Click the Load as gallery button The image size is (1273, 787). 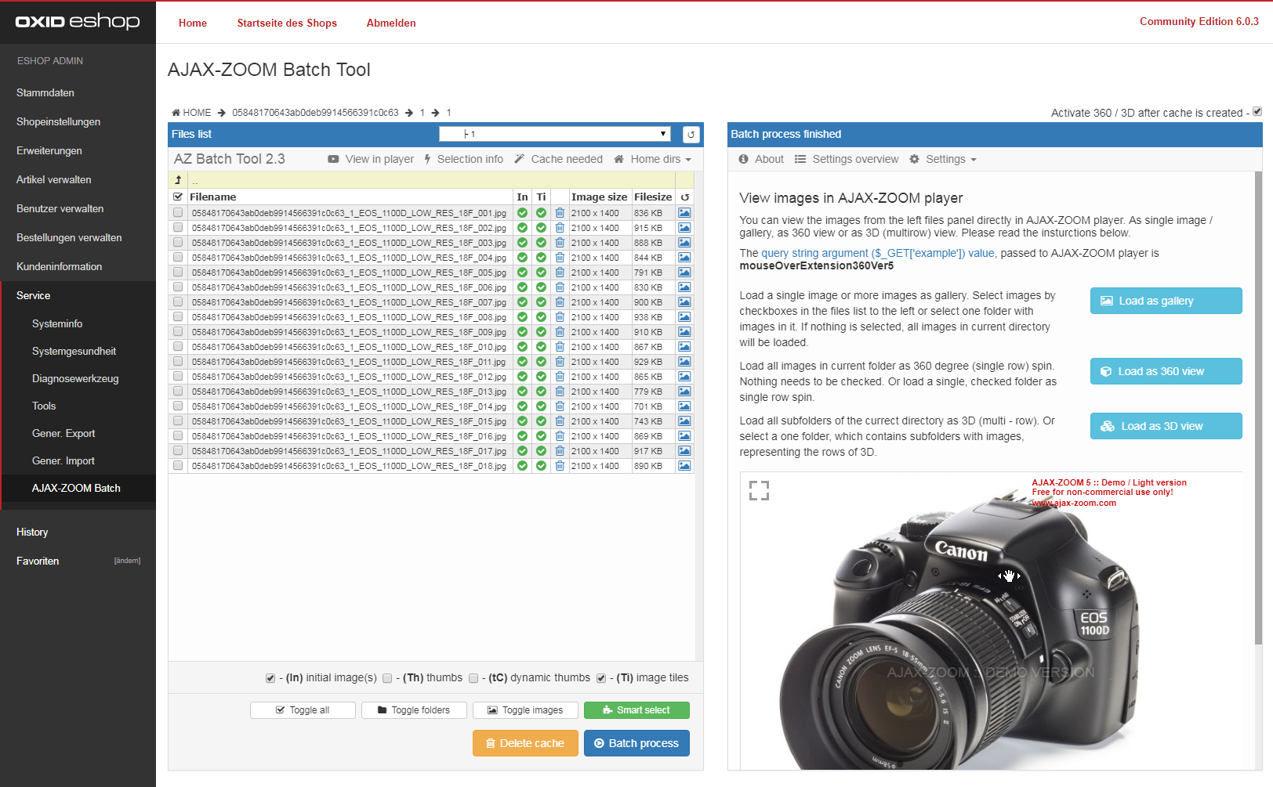click(1166, 301)
